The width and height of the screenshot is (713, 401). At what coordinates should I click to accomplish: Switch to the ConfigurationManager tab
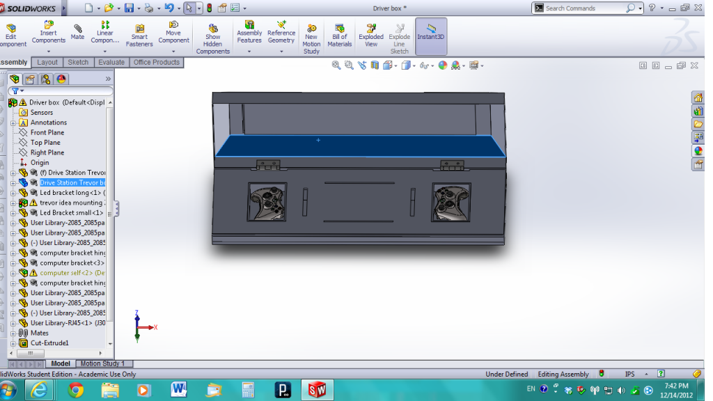tap(45, 79)
